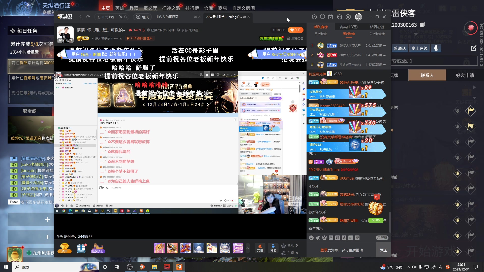The height and width of the screenshot is (272, 484).
Task: Follow the streamer with 关注 button
Action: point(295,30)
